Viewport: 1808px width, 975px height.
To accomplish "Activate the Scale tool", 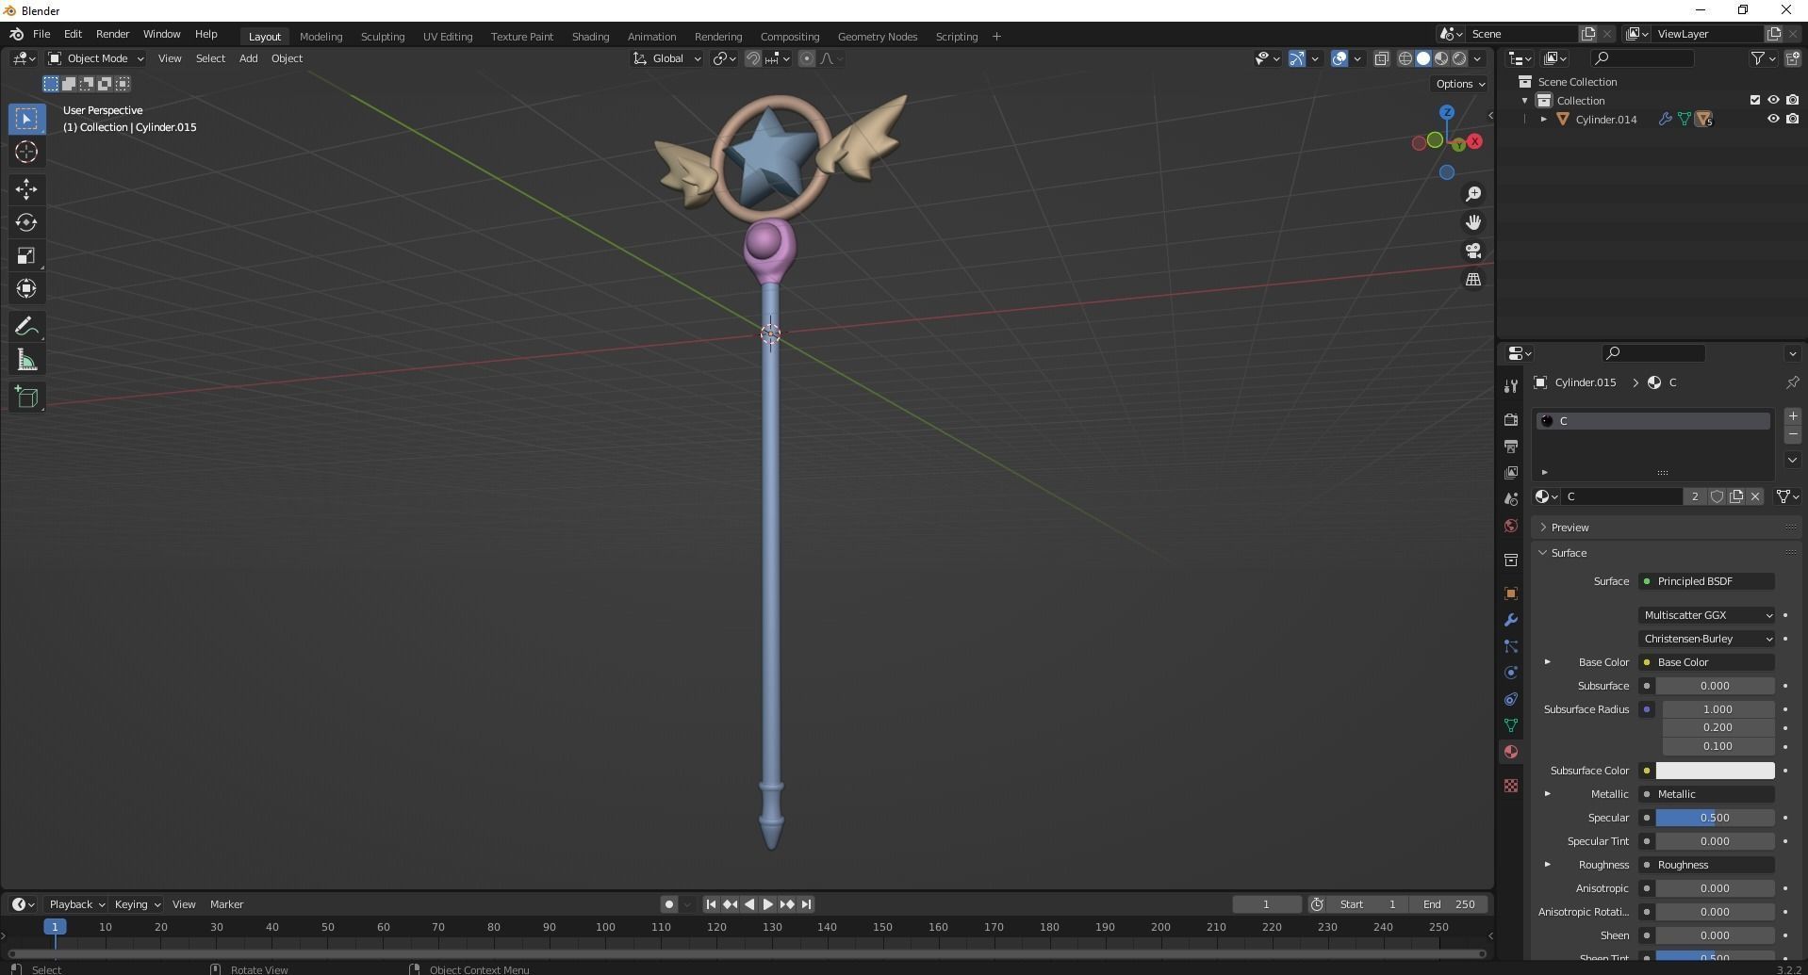I will 26,255.
